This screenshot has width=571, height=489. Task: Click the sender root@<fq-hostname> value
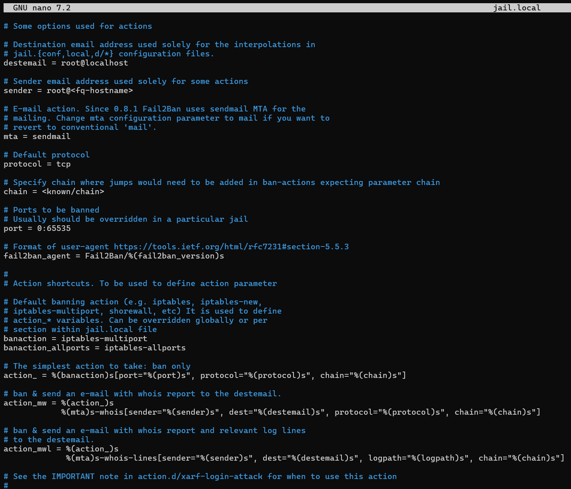[90, 91]
